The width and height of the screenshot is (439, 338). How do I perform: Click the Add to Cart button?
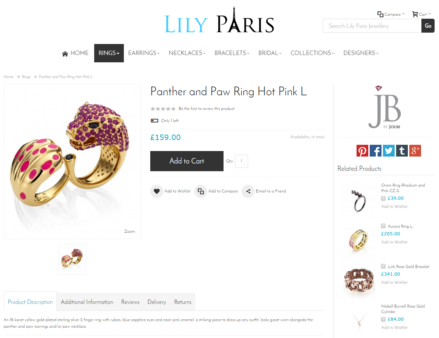[x=187, y=161]
